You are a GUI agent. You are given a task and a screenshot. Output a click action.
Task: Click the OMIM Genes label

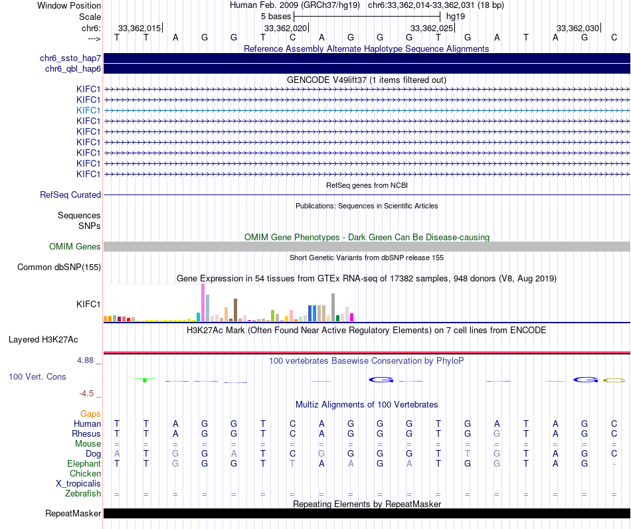[x=74, y=247]
